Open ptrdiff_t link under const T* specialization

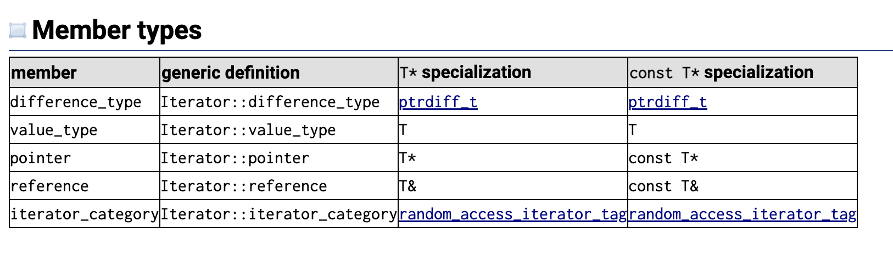point(668,102)
